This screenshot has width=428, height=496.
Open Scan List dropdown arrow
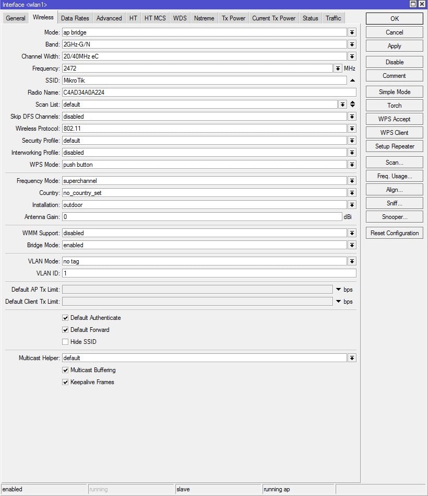pyautogui.click(x=342, y=105)
